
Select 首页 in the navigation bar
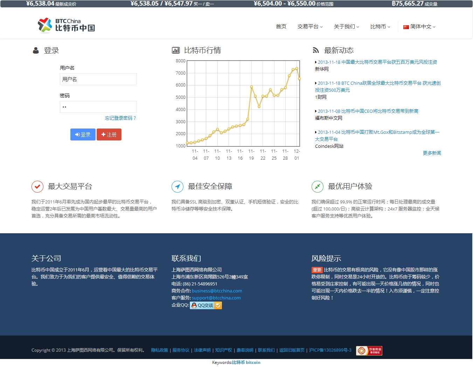click(x=281, y=26)
